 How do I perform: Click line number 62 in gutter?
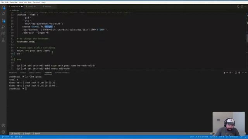coord(12,42)
